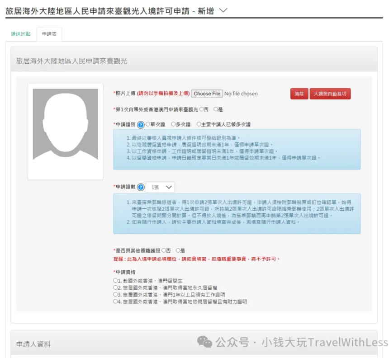Select 是 for 是否具其他國籍護照
Screen dimensions: 389x358
(178, 250)
